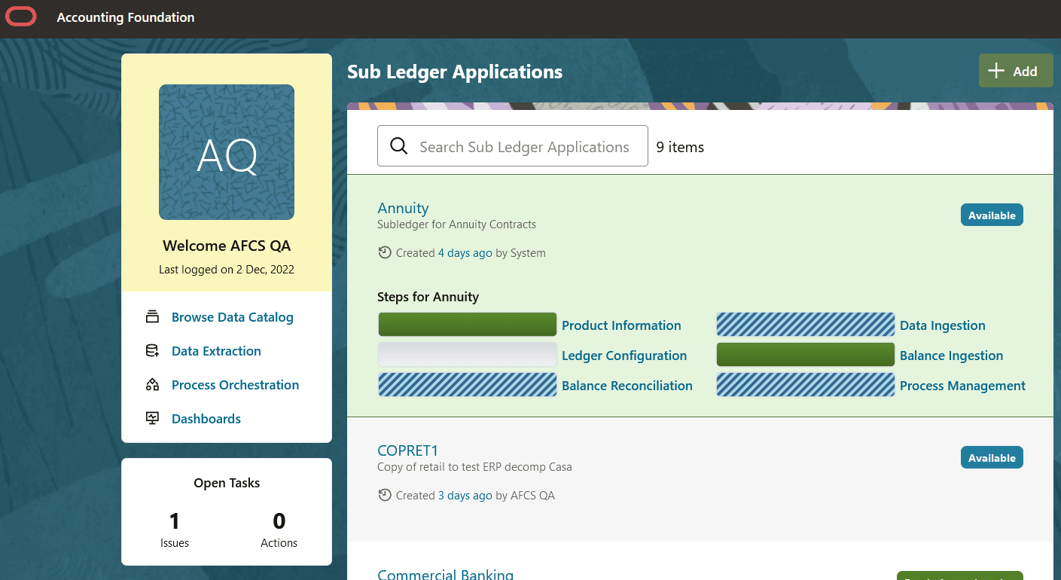Open Ledger Configuration step for Annuity
The height and width of the screenshot is (580, 1061).
[x=624, y=355]
